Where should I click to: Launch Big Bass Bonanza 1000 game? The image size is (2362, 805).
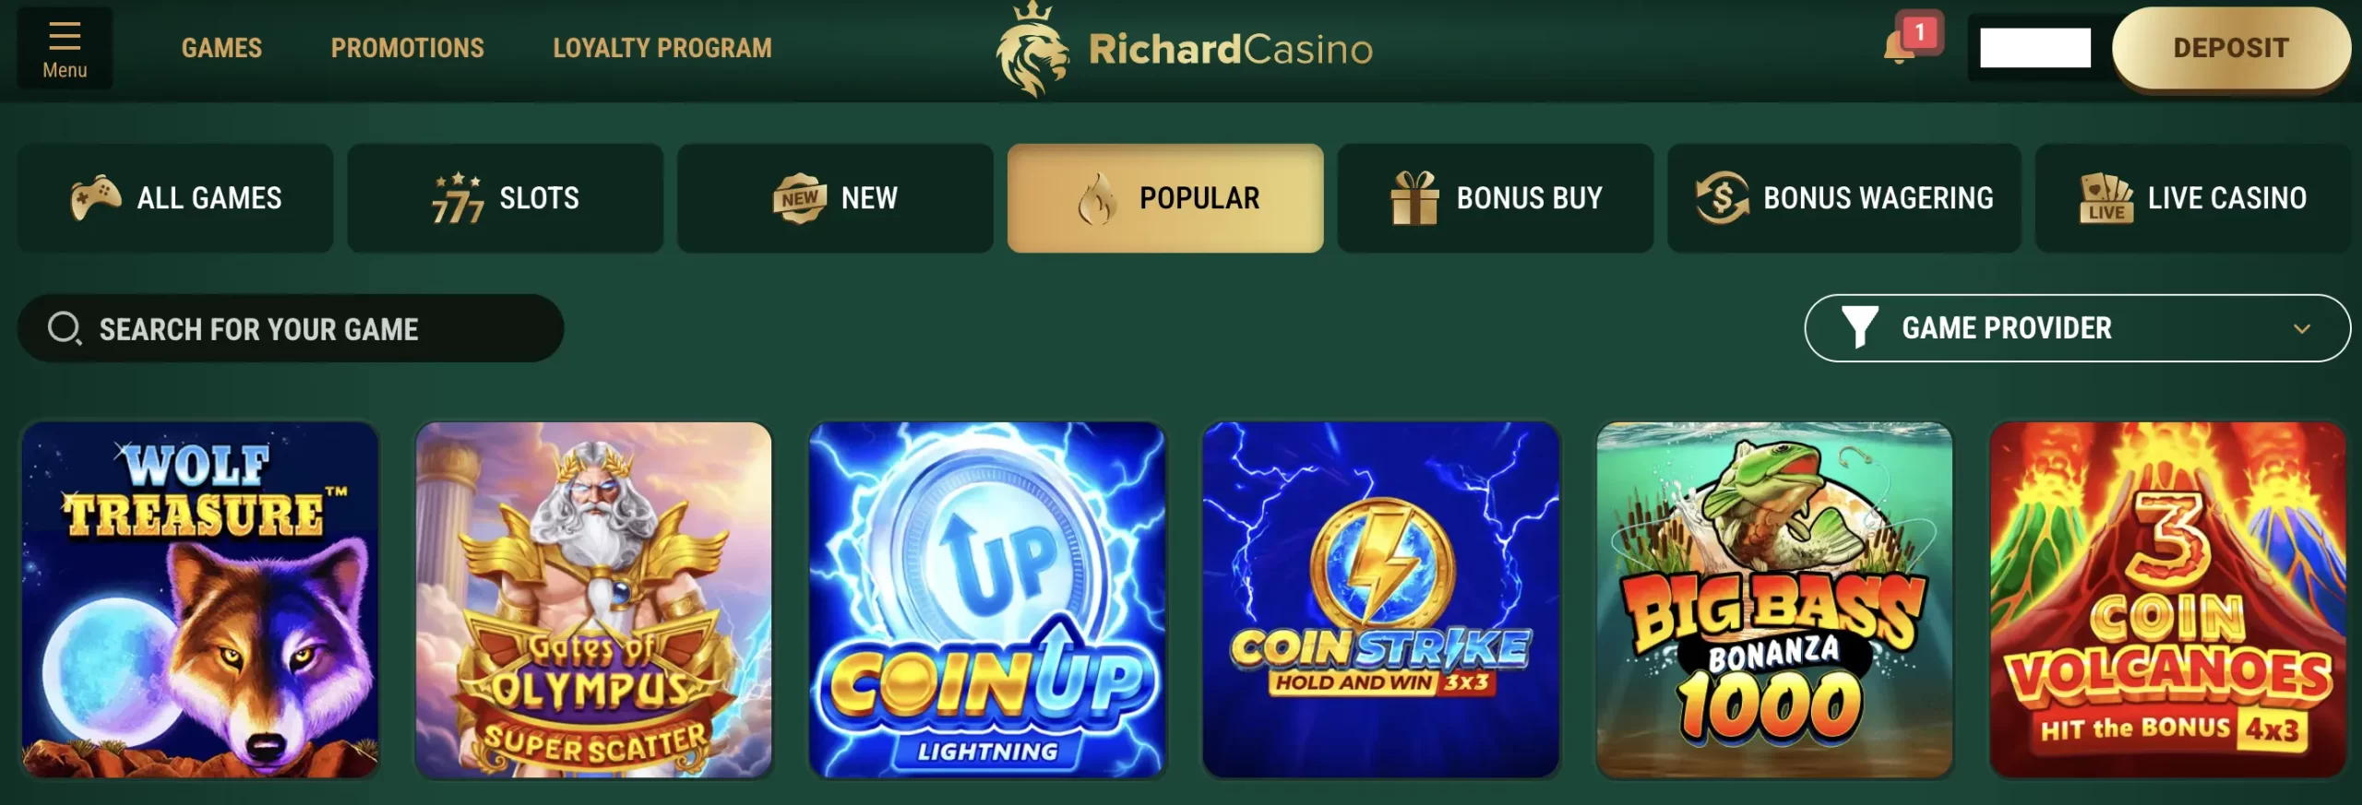tap(1774, 600)
